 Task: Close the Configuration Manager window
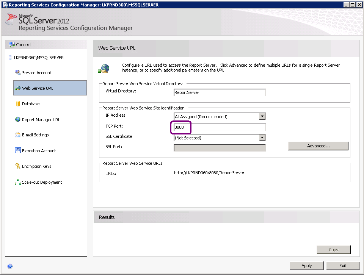pos(359,5)
